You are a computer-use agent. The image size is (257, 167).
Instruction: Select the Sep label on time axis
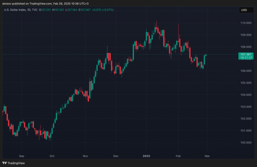click(x=22, y=156)
